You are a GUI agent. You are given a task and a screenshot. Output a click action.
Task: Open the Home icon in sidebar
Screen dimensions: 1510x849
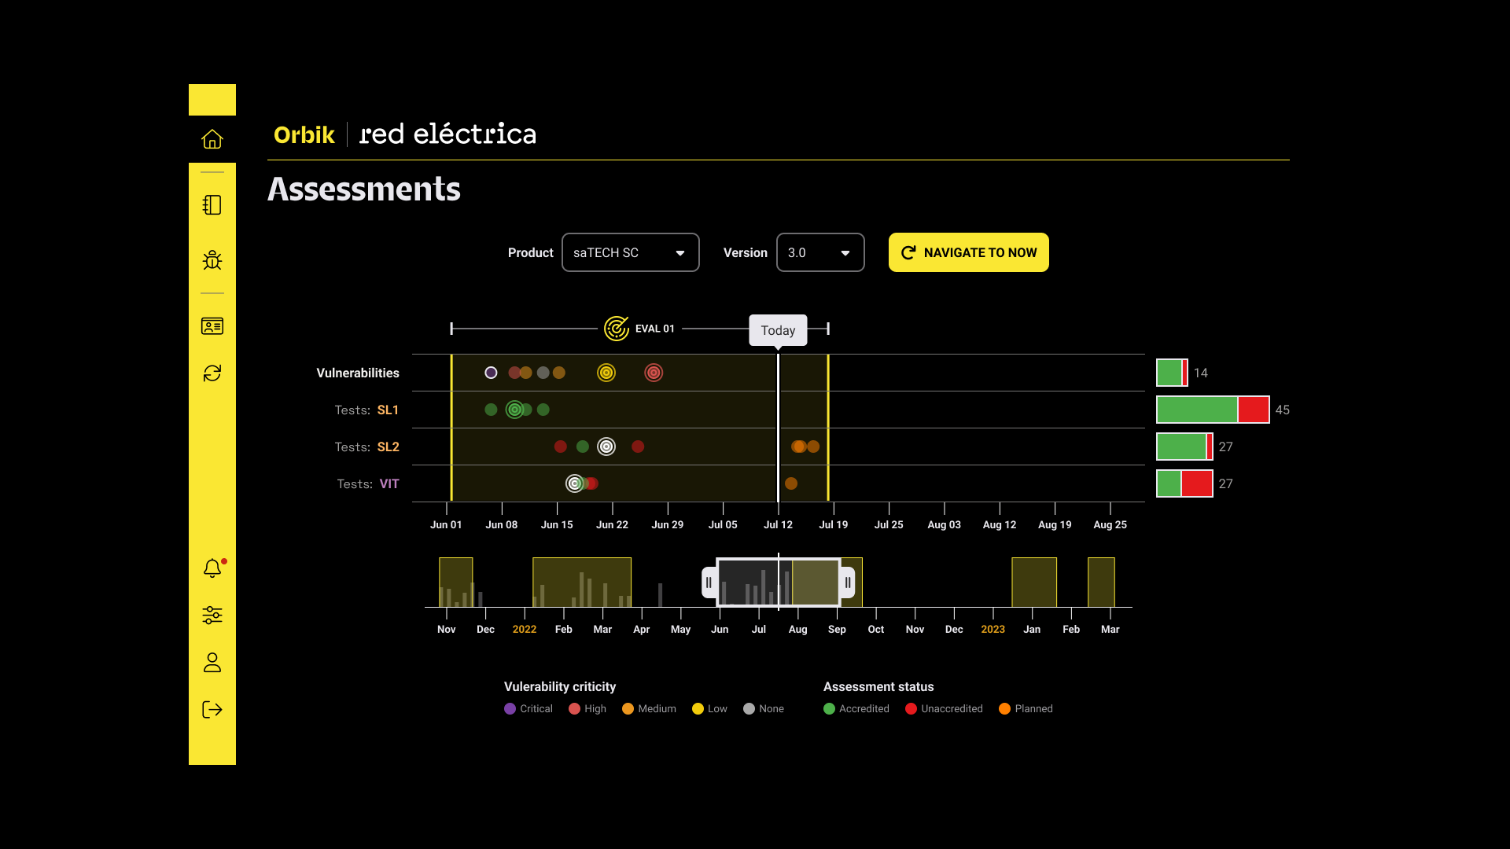click(x=212, y=139)
